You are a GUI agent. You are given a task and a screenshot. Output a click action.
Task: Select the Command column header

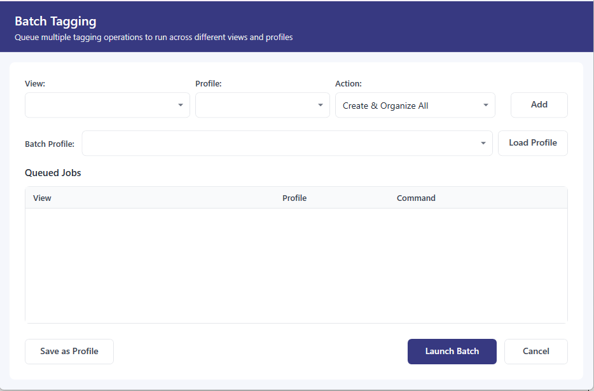click(416, 198)
